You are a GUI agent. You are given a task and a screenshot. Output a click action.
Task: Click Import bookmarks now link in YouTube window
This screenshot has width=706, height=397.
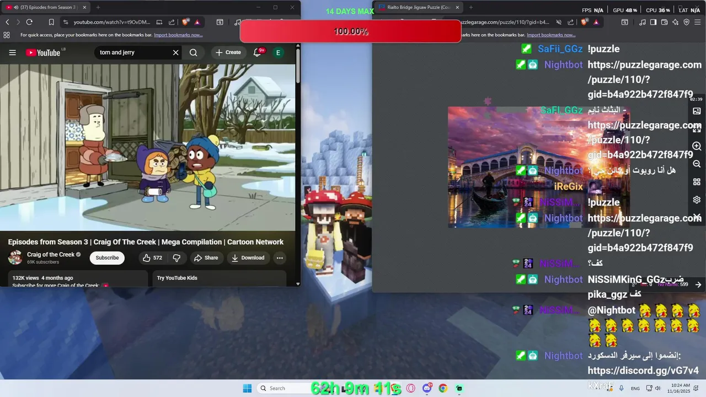178,35
